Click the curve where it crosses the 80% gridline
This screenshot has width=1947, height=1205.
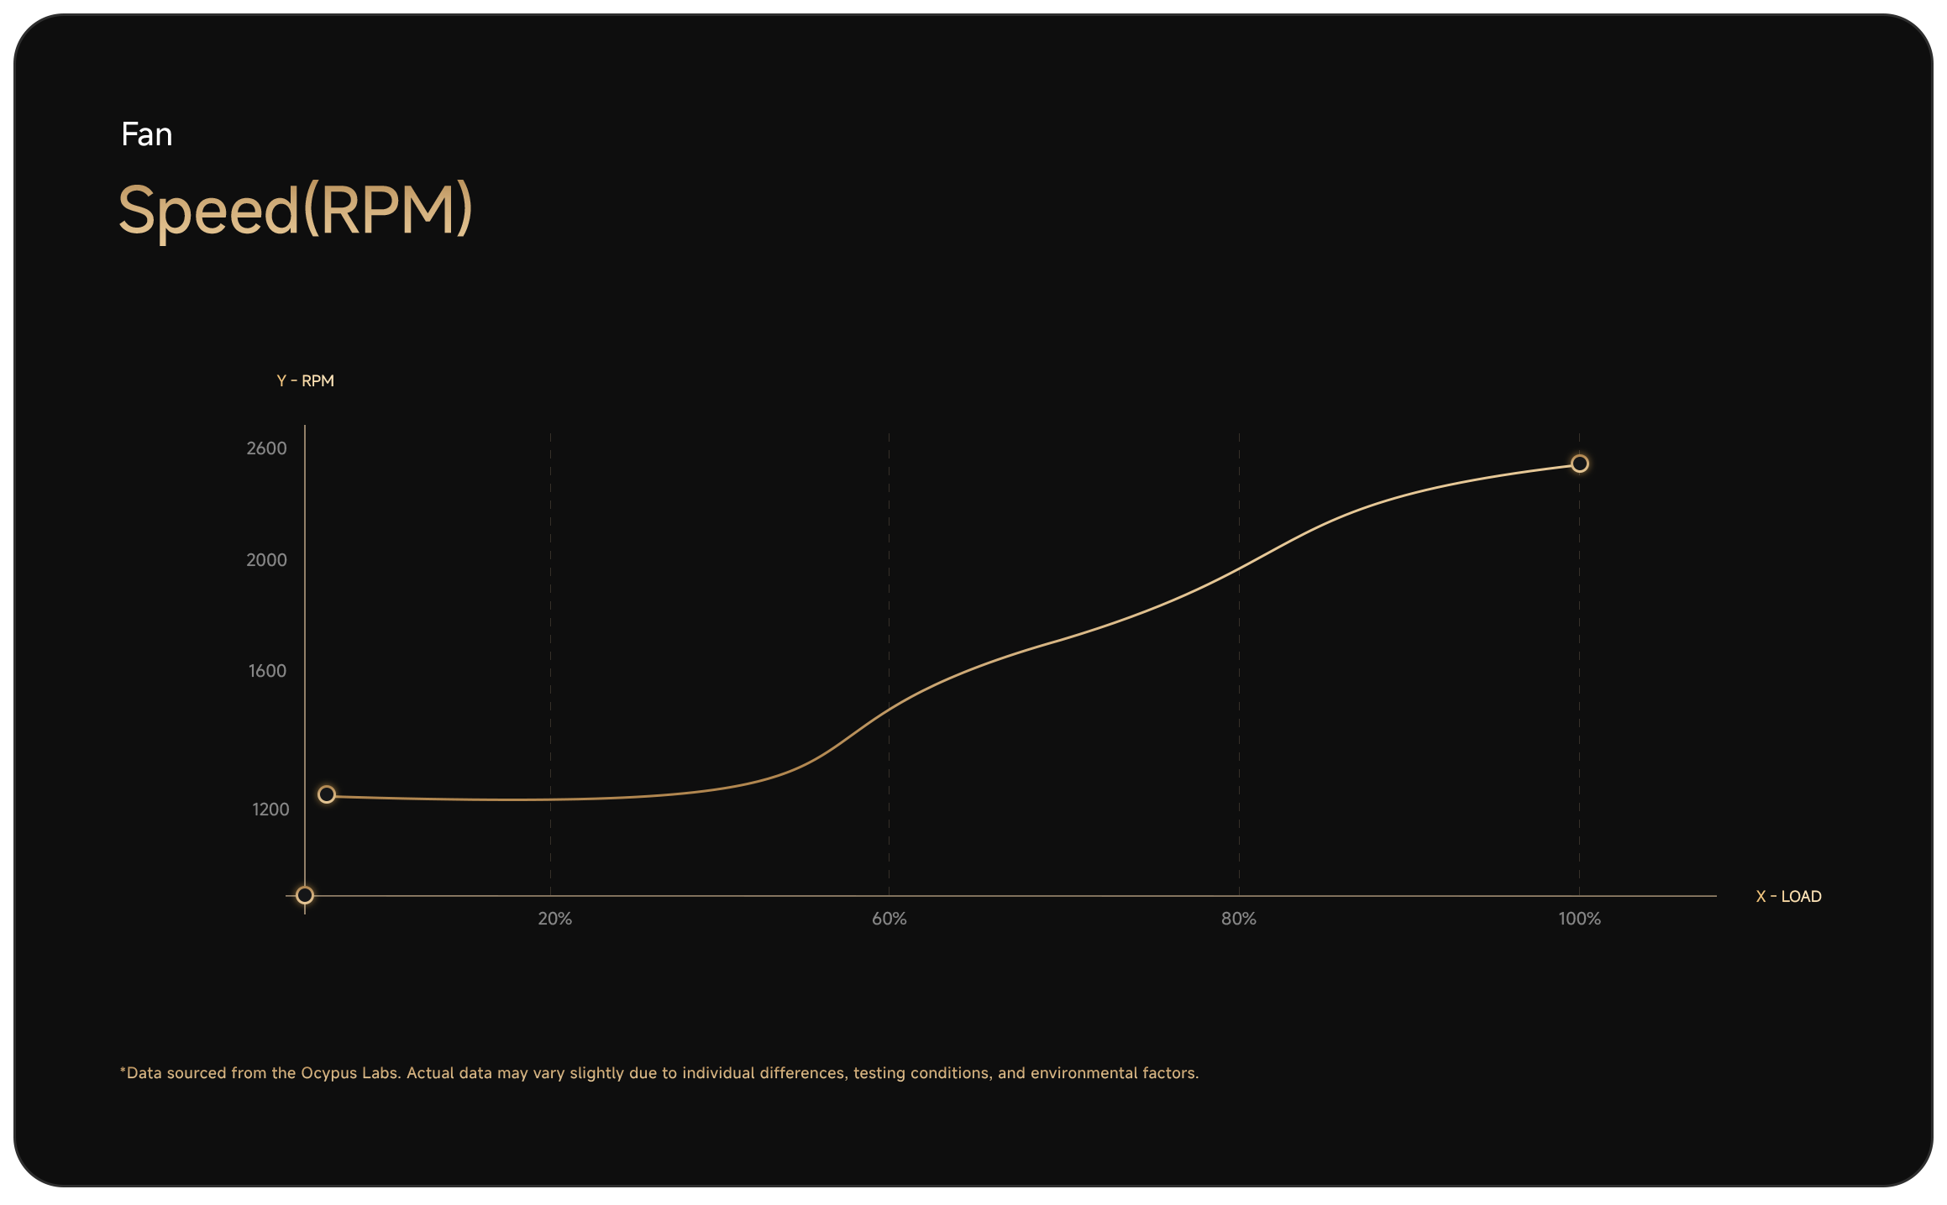click(x=1239, y=568)
